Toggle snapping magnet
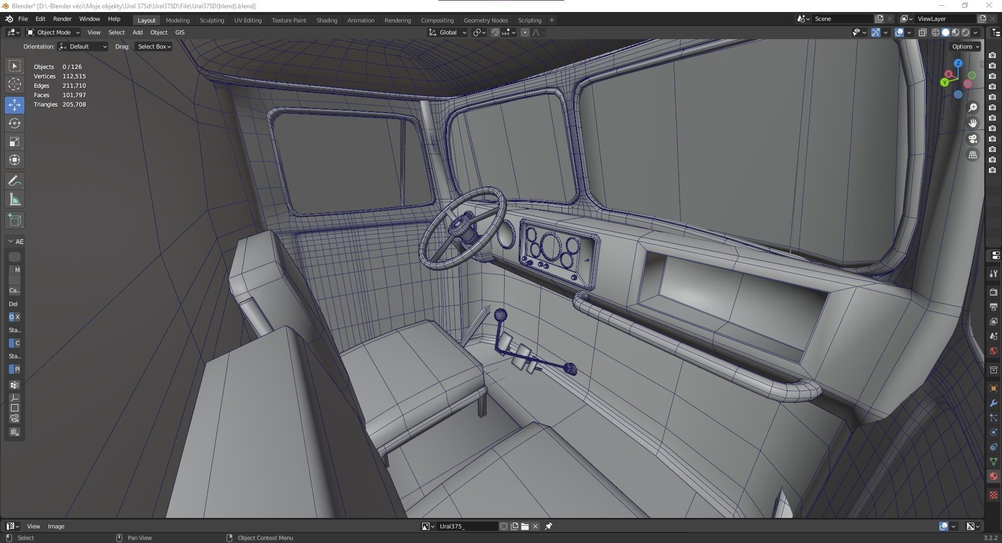The image size is (1002, 543). pos(495,32)
